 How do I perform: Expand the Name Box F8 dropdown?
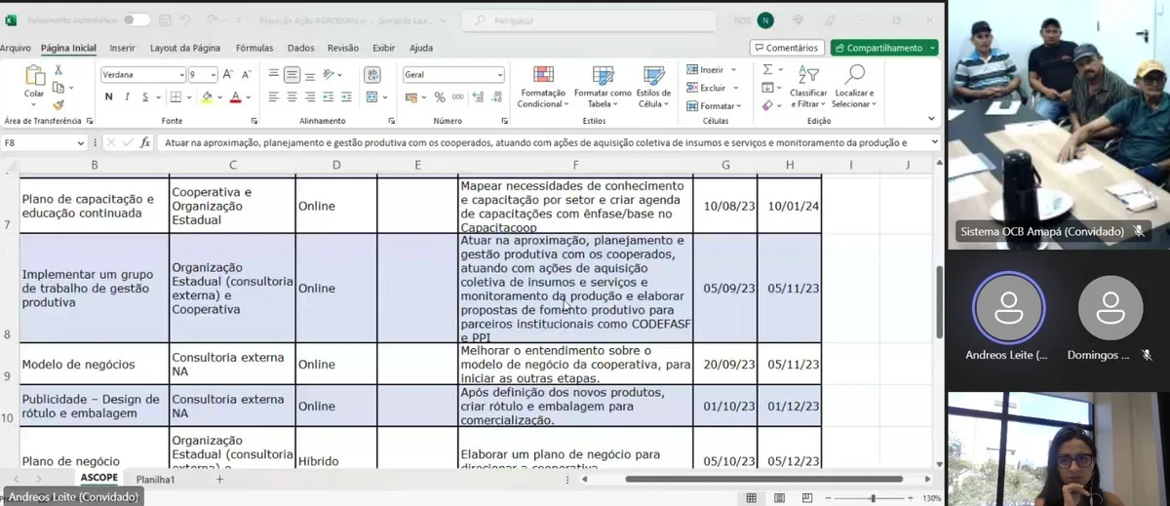tap(81, 142)
